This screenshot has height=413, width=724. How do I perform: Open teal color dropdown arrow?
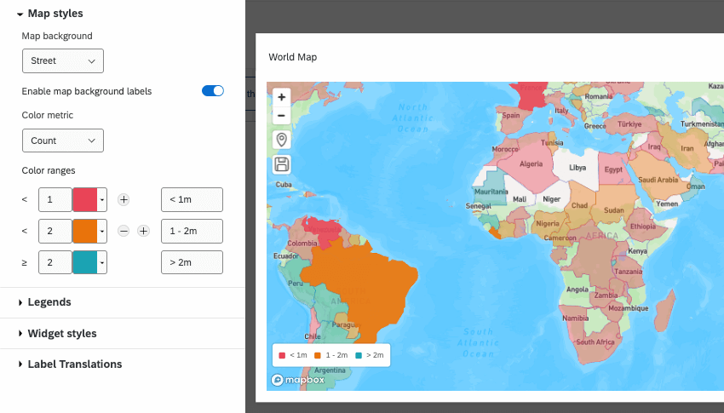click(102, 262)
